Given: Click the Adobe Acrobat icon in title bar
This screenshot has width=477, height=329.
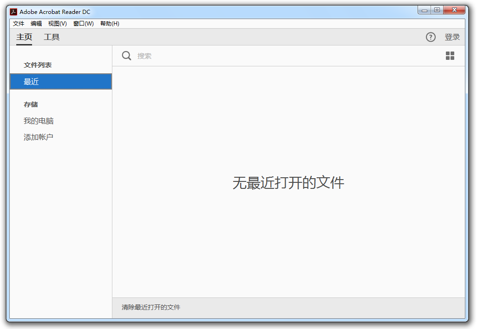Looking at the screenshot, I should pos(13,12).
